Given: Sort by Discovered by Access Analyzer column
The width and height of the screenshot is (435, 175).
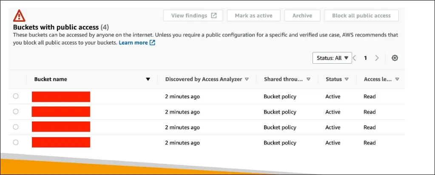Looking at the screenshot, I should pyautogui.click(x=247, y=79).
